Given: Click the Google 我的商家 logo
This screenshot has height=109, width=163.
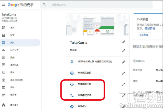Looking at the screenshot, I should pyautogui.click(x=21, y=5).
